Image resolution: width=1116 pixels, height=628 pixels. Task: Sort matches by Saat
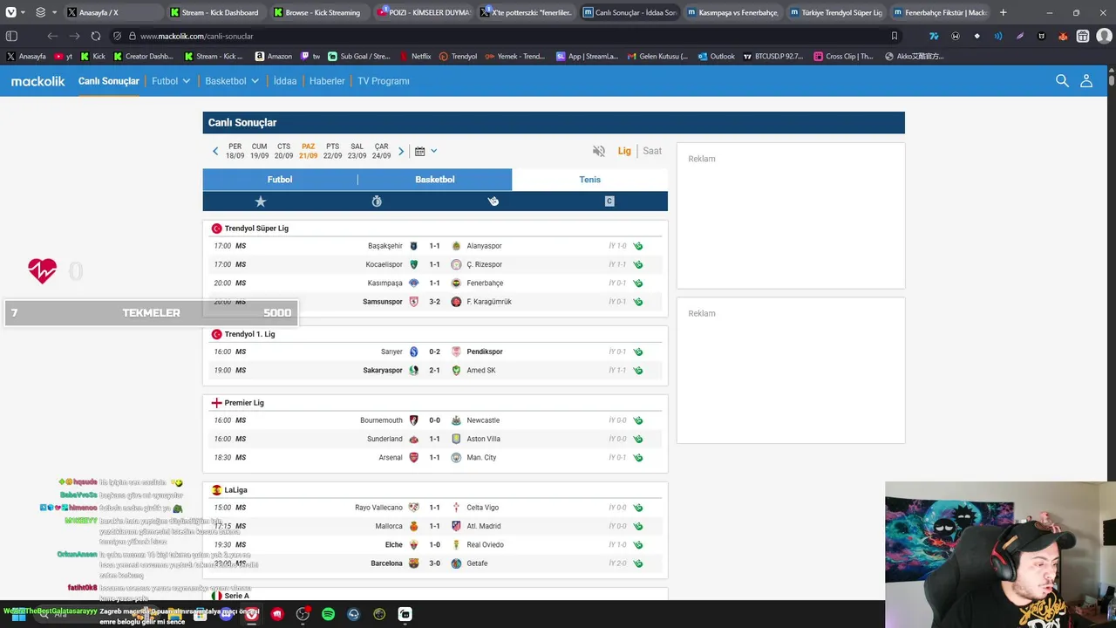[x=652, y=151]
